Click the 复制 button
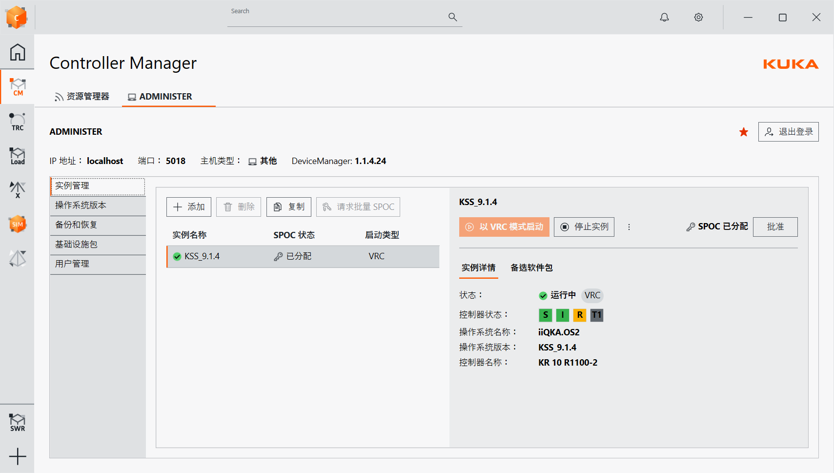The width and height of the screenshot is (834, 473). tap(289, 207)
